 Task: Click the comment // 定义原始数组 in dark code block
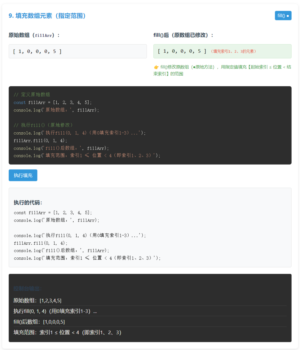(32, 95)
